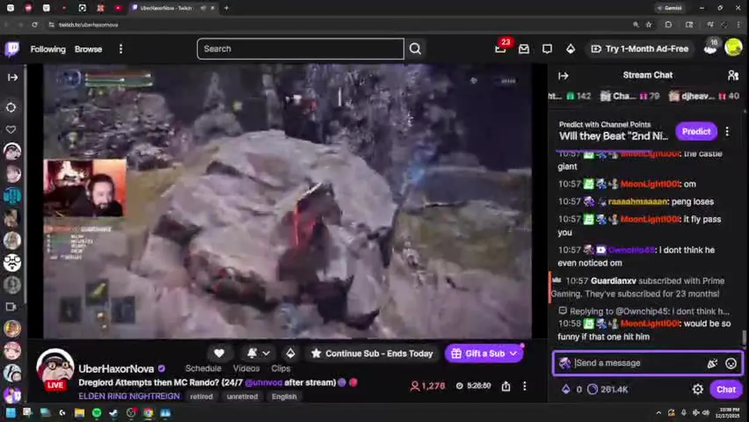This screenshot has width=749, height=422.
Task: Open the Whispers speech bubble icon
Action: pos(547,49)
